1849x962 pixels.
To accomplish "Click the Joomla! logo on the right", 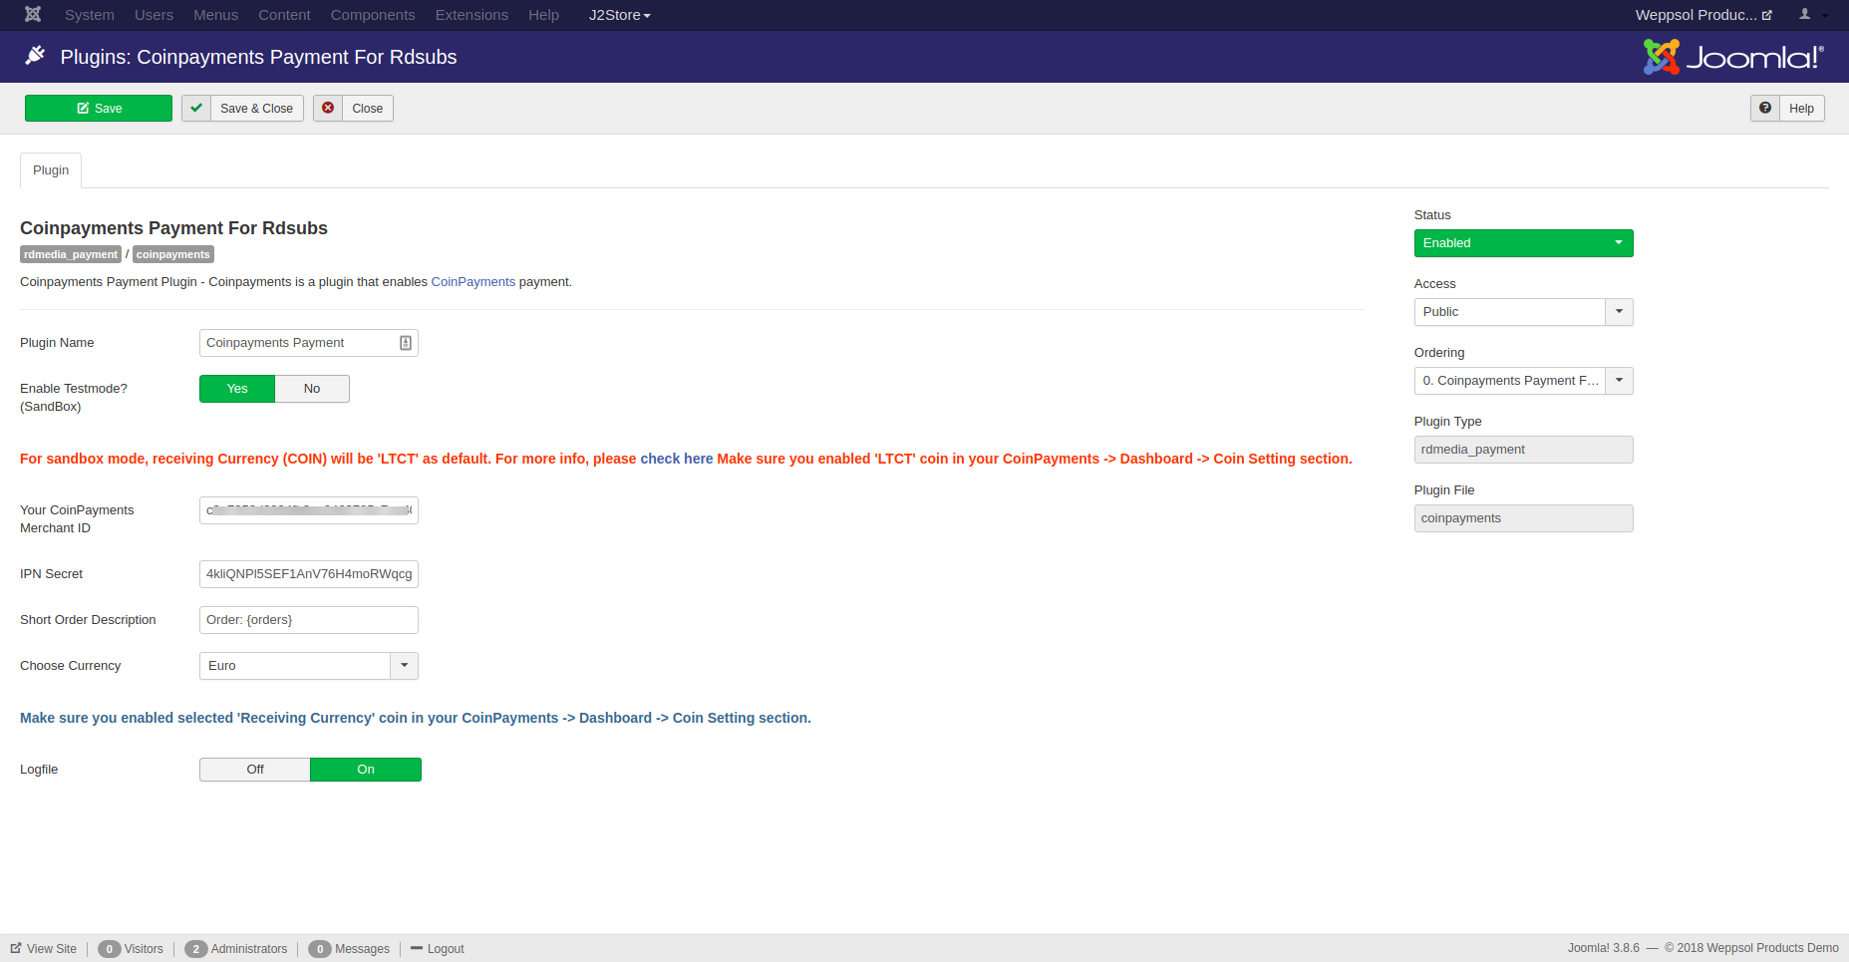I will click(x=1733, y=57).
